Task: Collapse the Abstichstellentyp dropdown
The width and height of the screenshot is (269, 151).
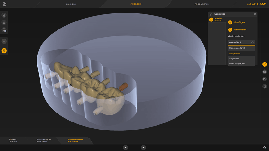Action: [x=252, y=42]
